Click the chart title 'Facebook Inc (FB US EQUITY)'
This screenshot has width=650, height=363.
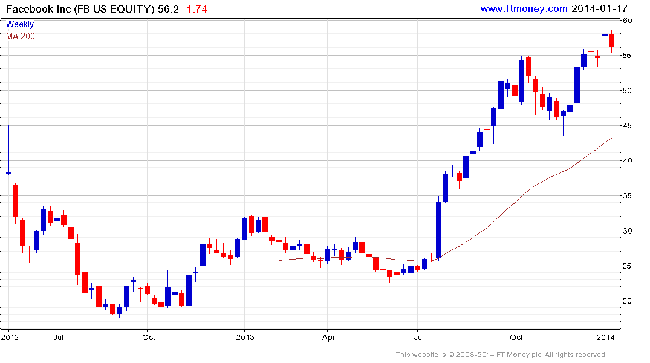(80, 9)
